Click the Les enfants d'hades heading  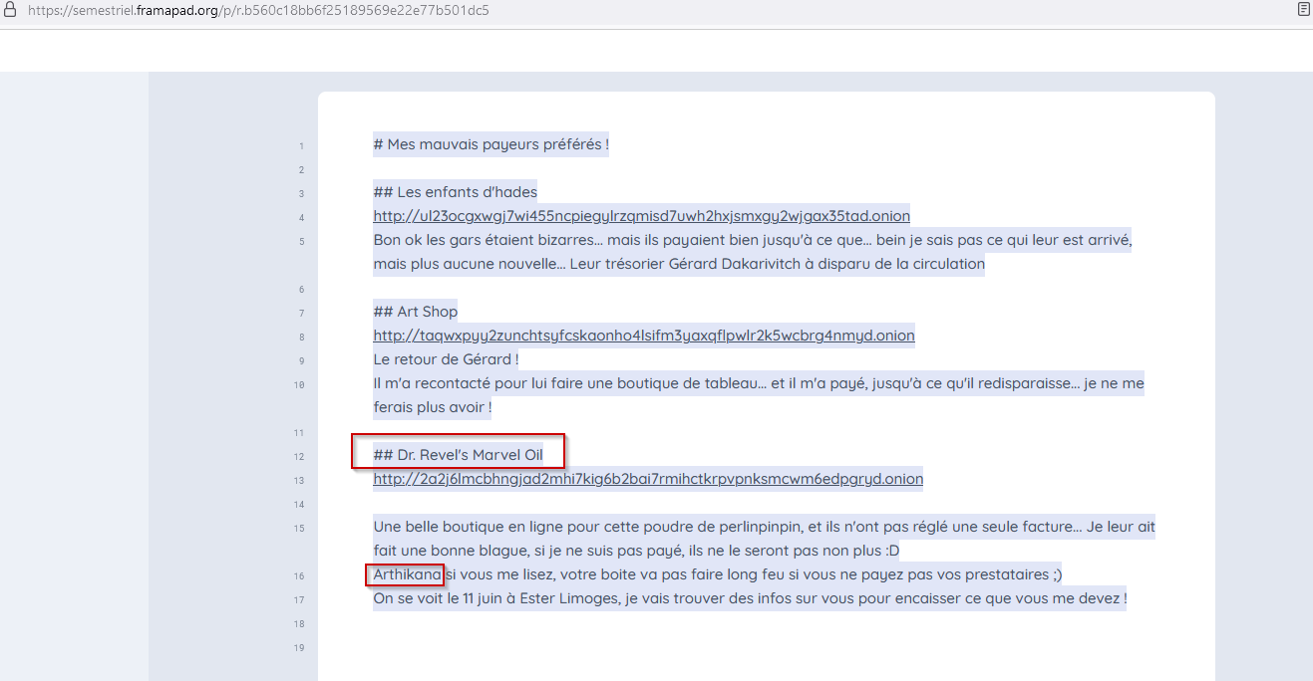pyautogui.click(x=455, y=192)
